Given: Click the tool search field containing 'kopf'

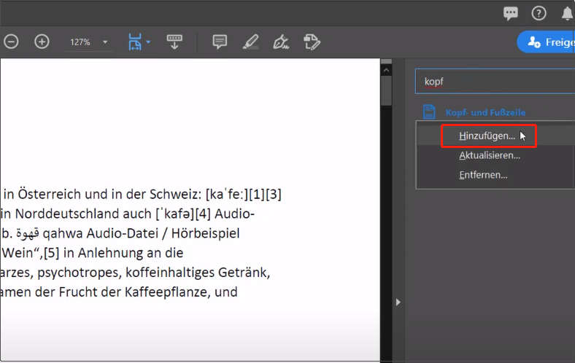Looking at the screenshot, I should (x=495, y=82).
